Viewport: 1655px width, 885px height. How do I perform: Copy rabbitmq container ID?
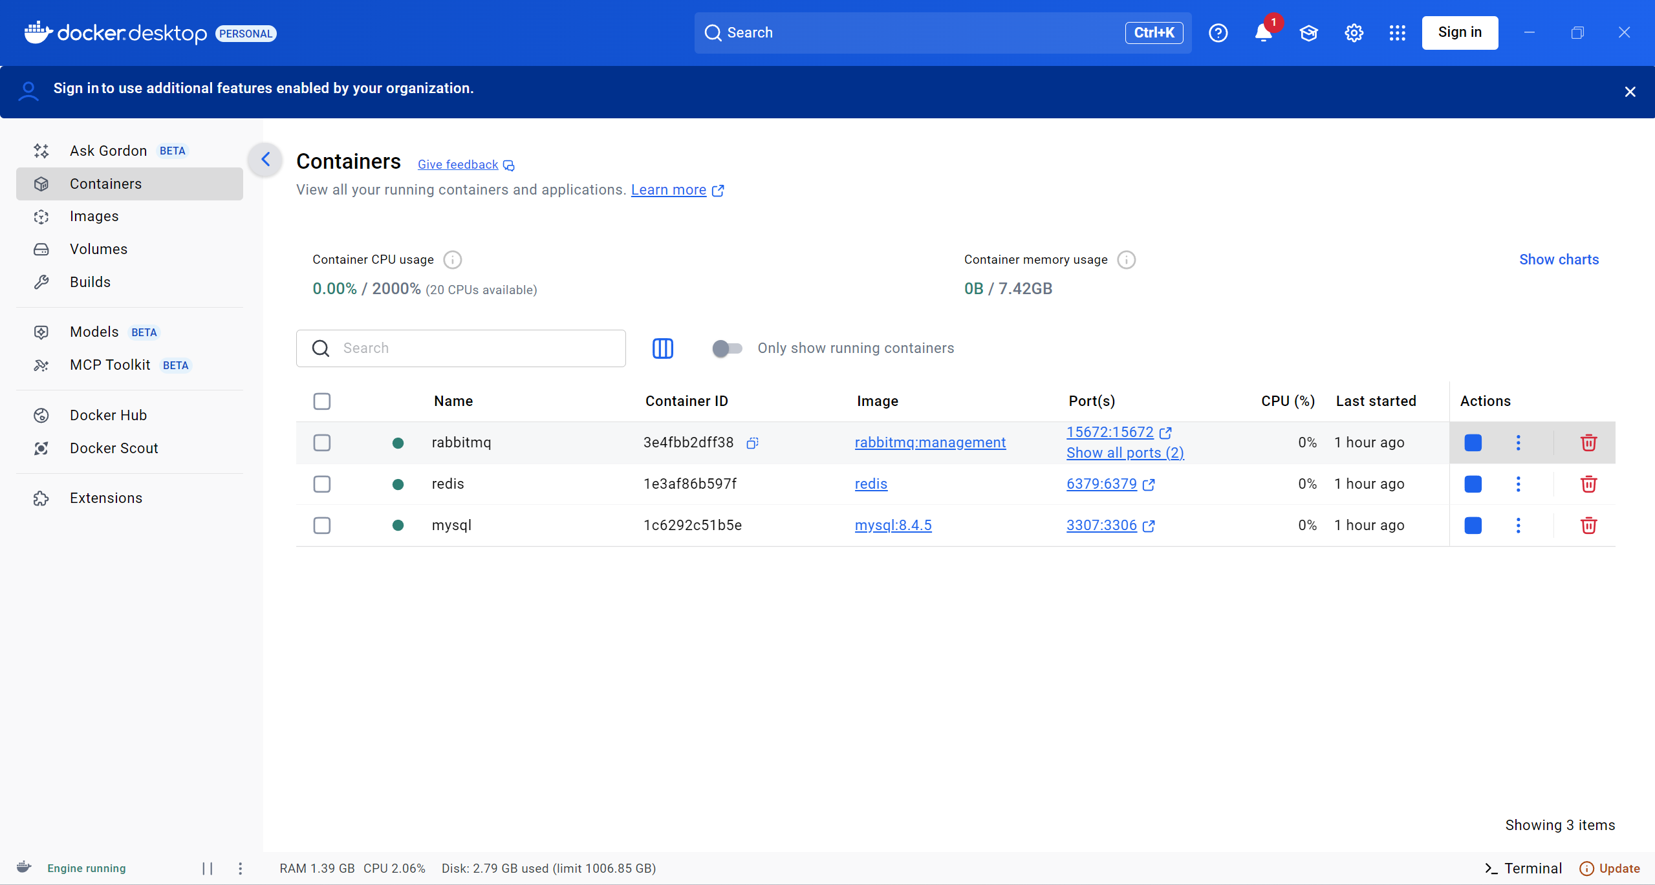[x=752, y=443]
